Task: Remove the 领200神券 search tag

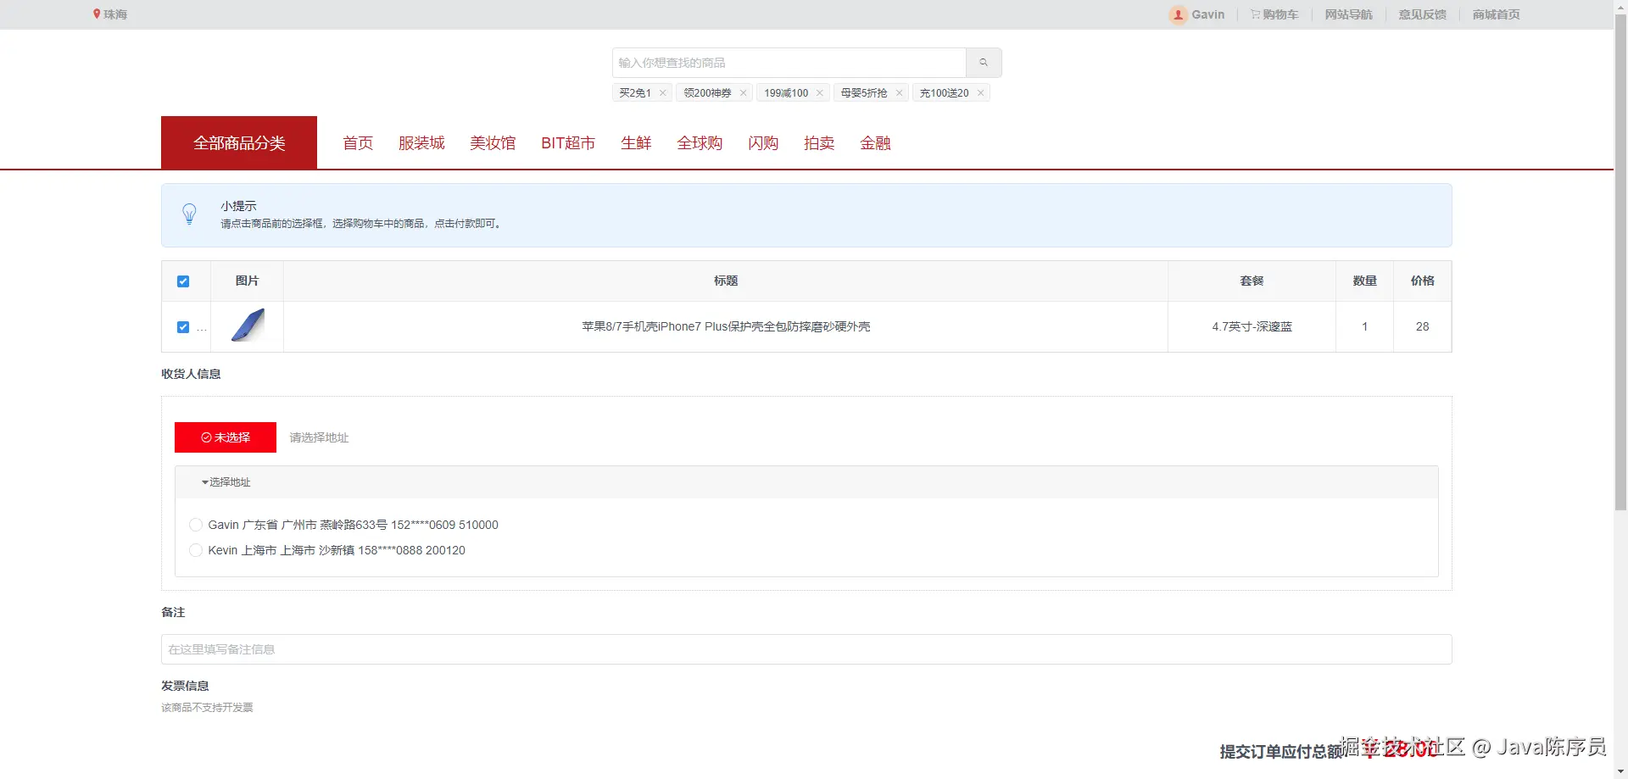Action: click(744, 93)
